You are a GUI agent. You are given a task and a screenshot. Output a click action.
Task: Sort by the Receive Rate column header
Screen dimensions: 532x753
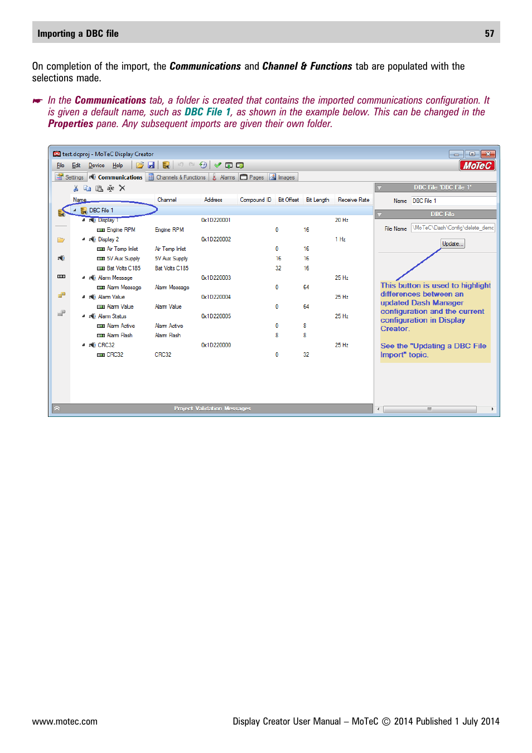(354, 200)
